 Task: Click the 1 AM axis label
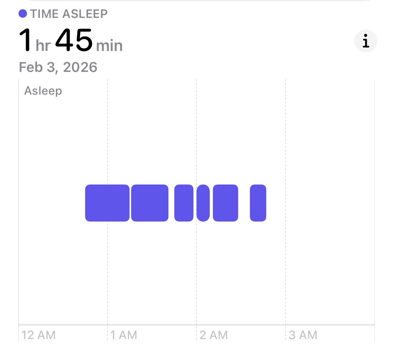(x=124, y=335)
